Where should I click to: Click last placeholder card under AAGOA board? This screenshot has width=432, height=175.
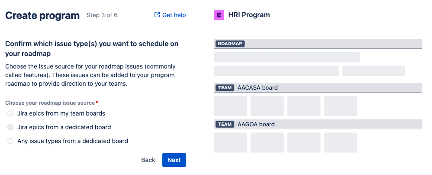pos(340,143)
